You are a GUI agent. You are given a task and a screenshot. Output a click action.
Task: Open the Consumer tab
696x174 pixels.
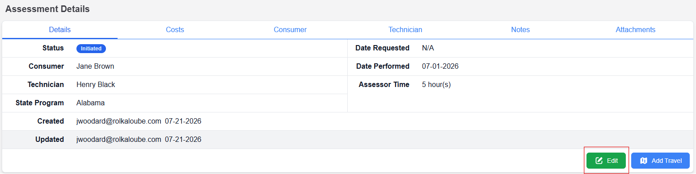click(x=290, y=30)
